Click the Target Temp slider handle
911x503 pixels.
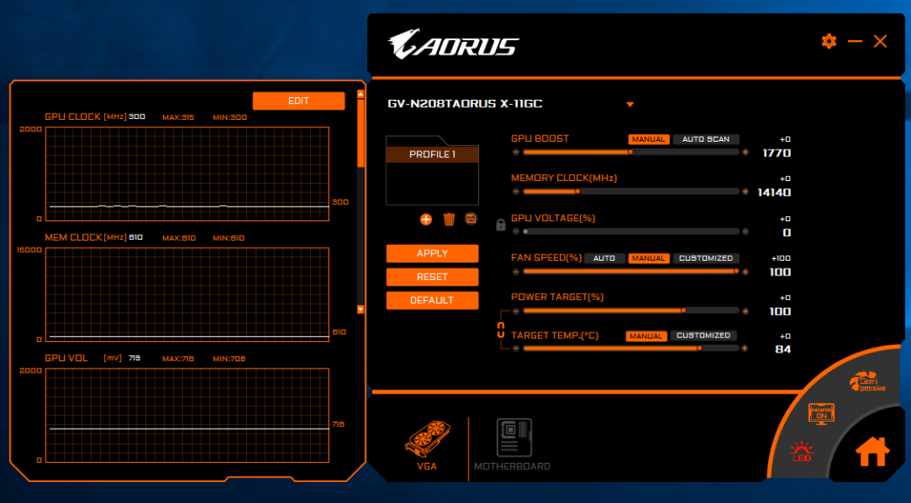point(699,348)
